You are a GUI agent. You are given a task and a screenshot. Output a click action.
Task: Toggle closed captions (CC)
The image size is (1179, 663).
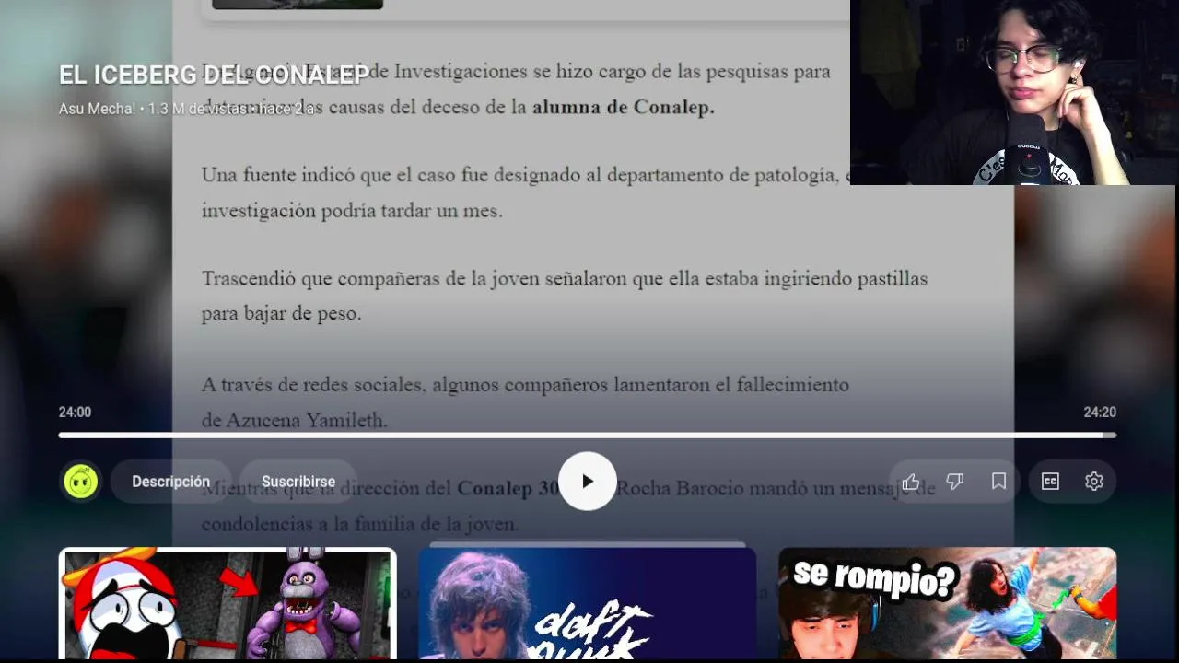(x=1050, y=482)
